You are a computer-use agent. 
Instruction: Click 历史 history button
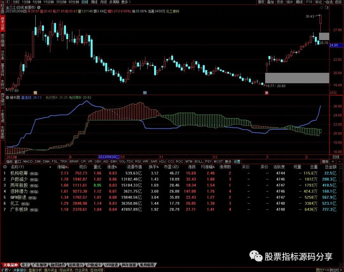pyautogui.click(x=280, y=2)
